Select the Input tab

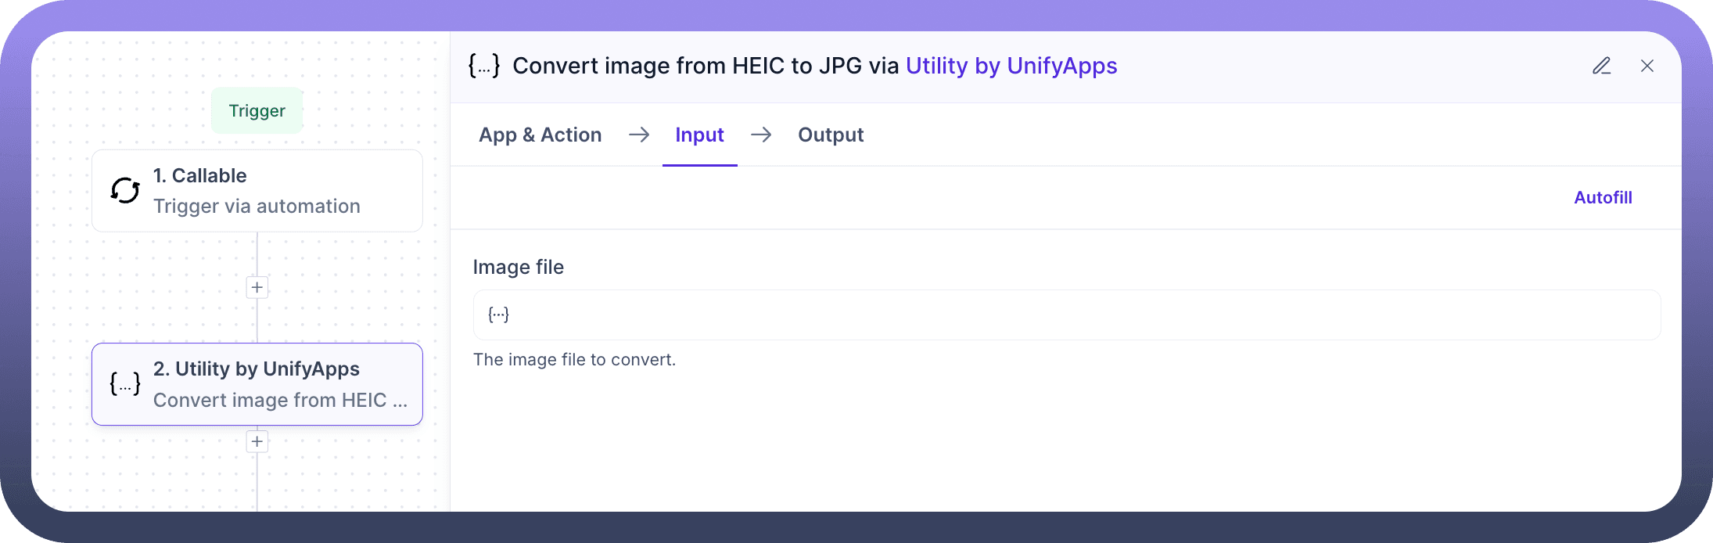point(699,135)
